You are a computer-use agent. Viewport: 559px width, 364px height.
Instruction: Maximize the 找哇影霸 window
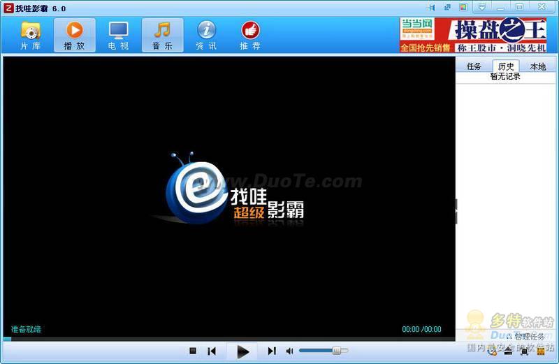(519, 7)
